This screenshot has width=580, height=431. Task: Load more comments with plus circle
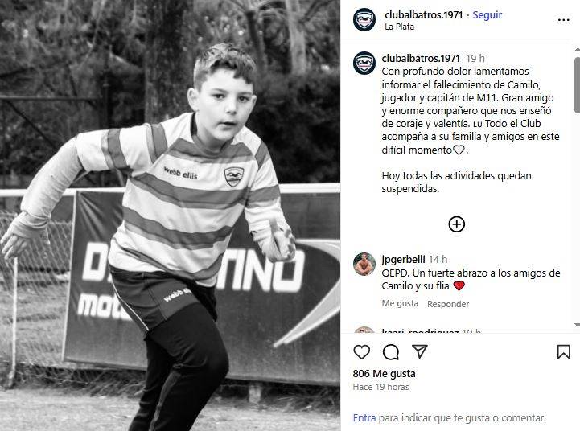point(456,224)
